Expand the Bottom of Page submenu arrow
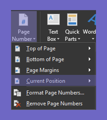 click(x=90, y=59)
